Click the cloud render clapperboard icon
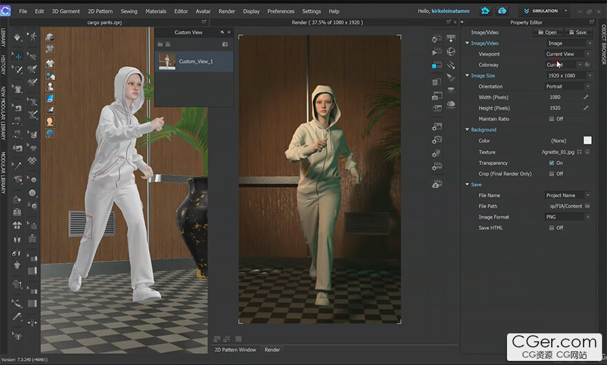607x365 pixels. click(437, 184)
